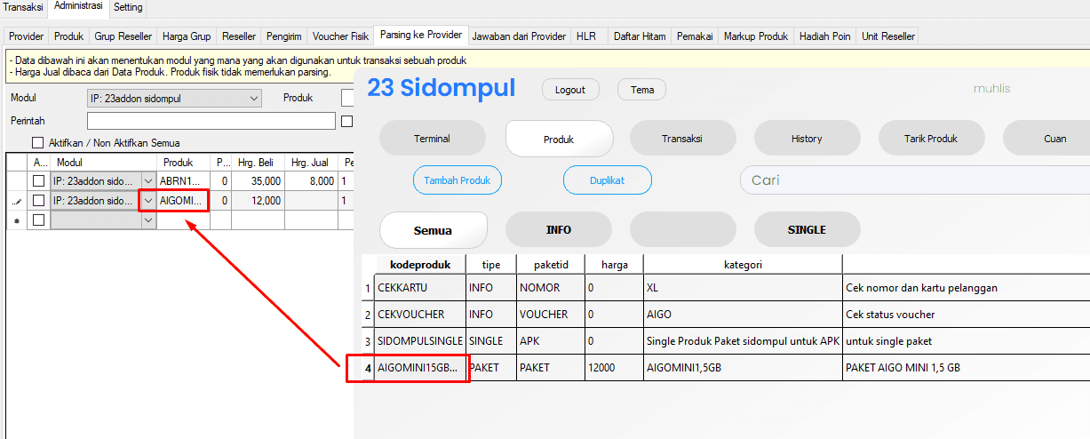This screenshot has width=1090, height=439.
Task: Click the Perintah input field
Action: 211,120
